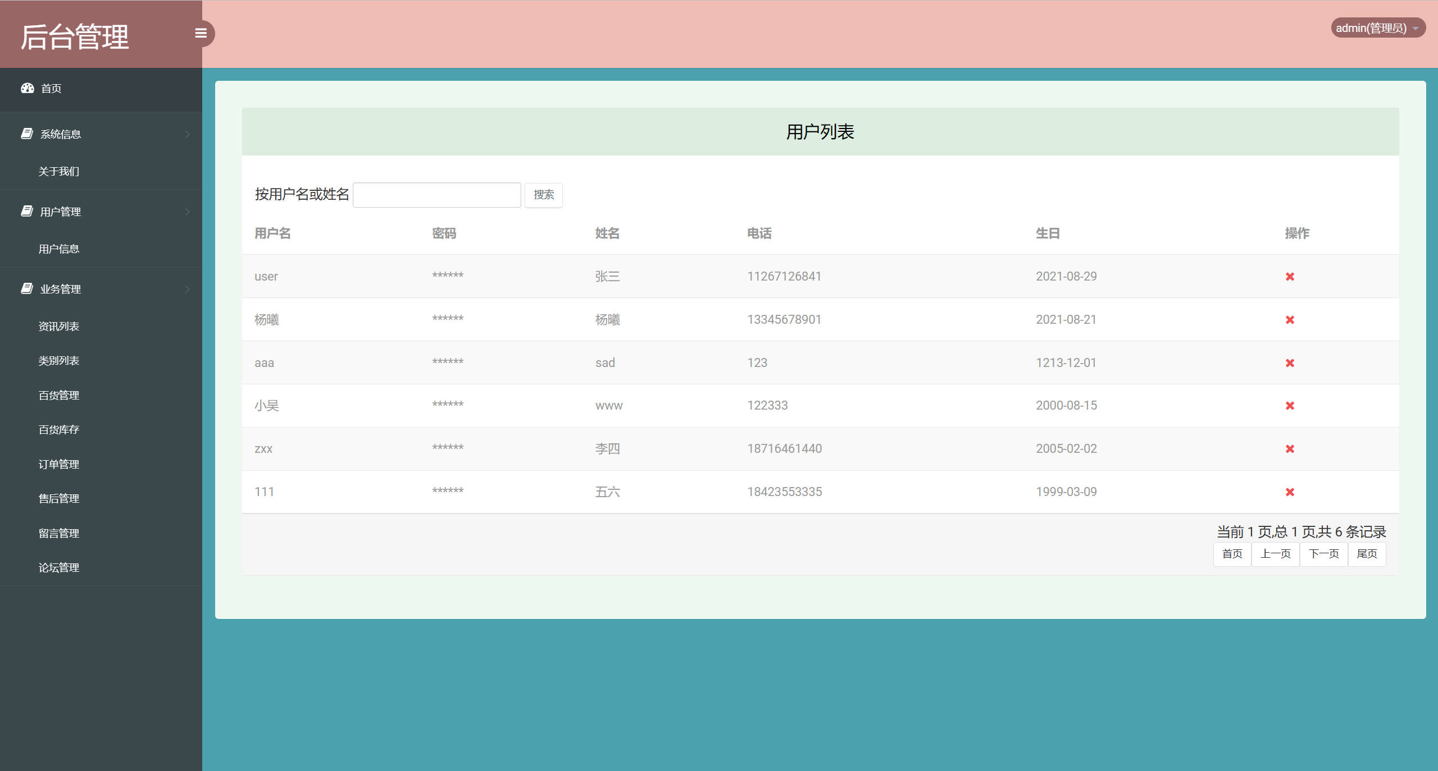Click the delete icon for zxx
Viewport: 1438px width, 771px height.
pos(1290,449)
